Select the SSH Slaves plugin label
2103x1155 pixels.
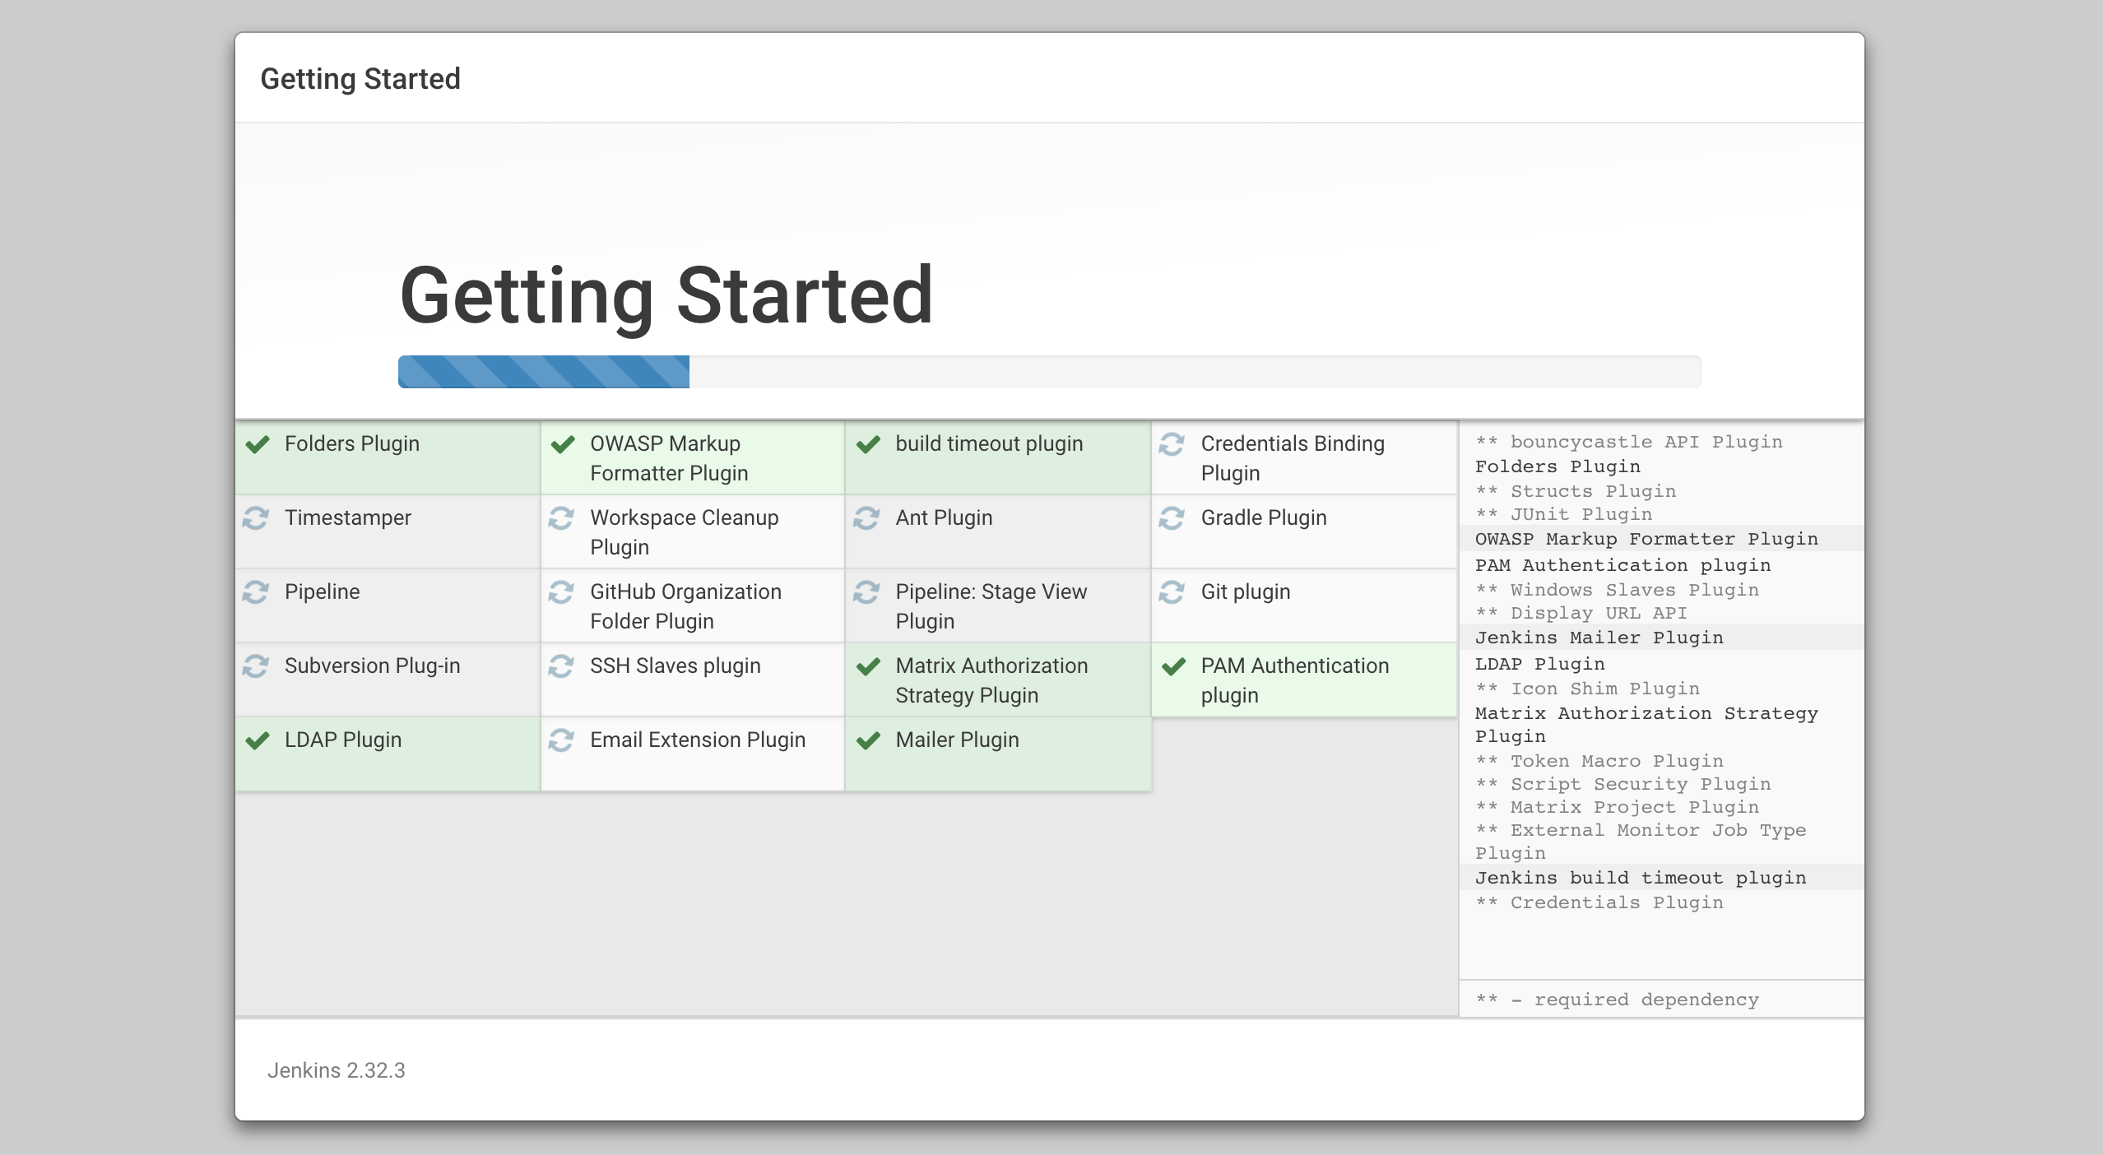[675, 666]
